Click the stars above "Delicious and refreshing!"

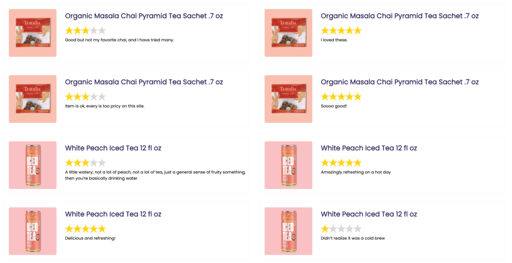(85, 229)
